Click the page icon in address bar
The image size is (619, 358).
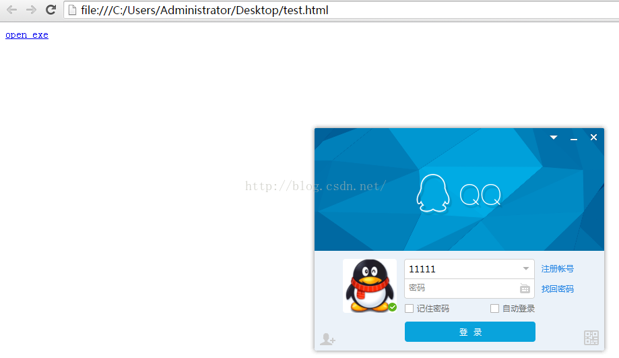click(x=72, y=10)
